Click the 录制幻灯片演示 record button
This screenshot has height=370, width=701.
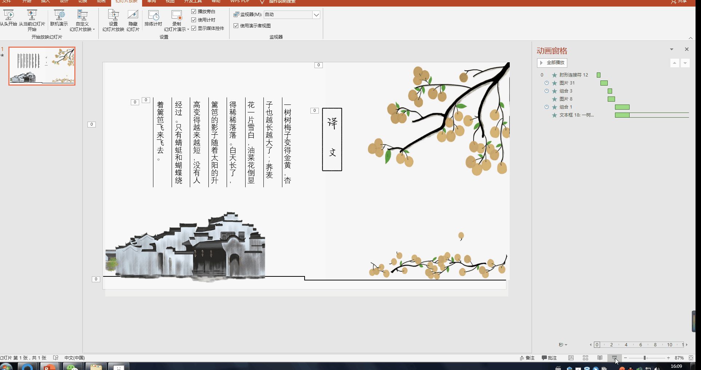click(x=176, y=20)
